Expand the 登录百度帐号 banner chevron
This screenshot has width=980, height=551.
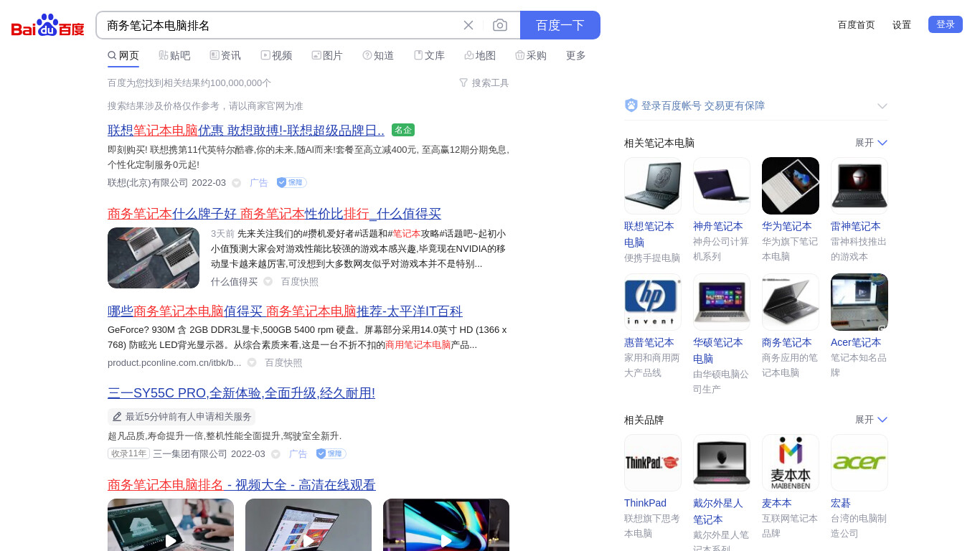click(882, 105)
